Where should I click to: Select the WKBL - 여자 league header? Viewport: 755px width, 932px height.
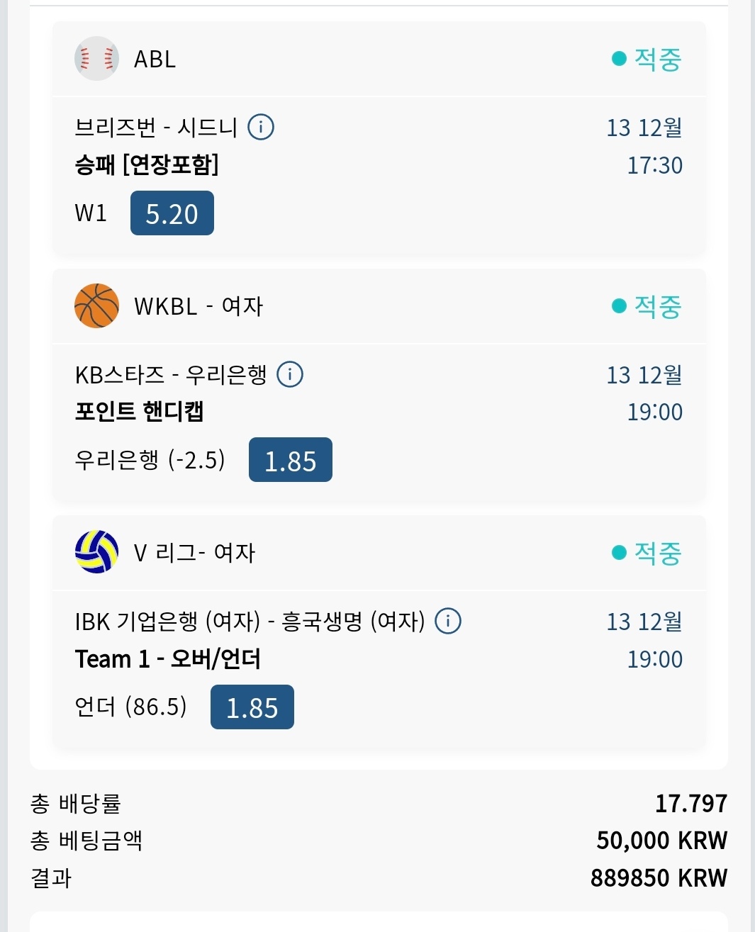198,306
